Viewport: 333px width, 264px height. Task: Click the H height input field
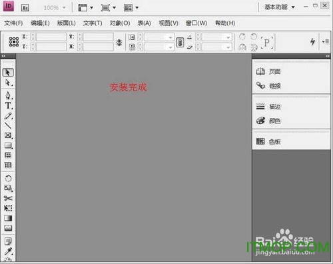click(x=99, y=47)
